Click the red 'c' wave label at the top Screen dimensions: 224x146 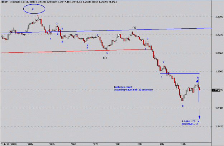click(x=38, y=15)
